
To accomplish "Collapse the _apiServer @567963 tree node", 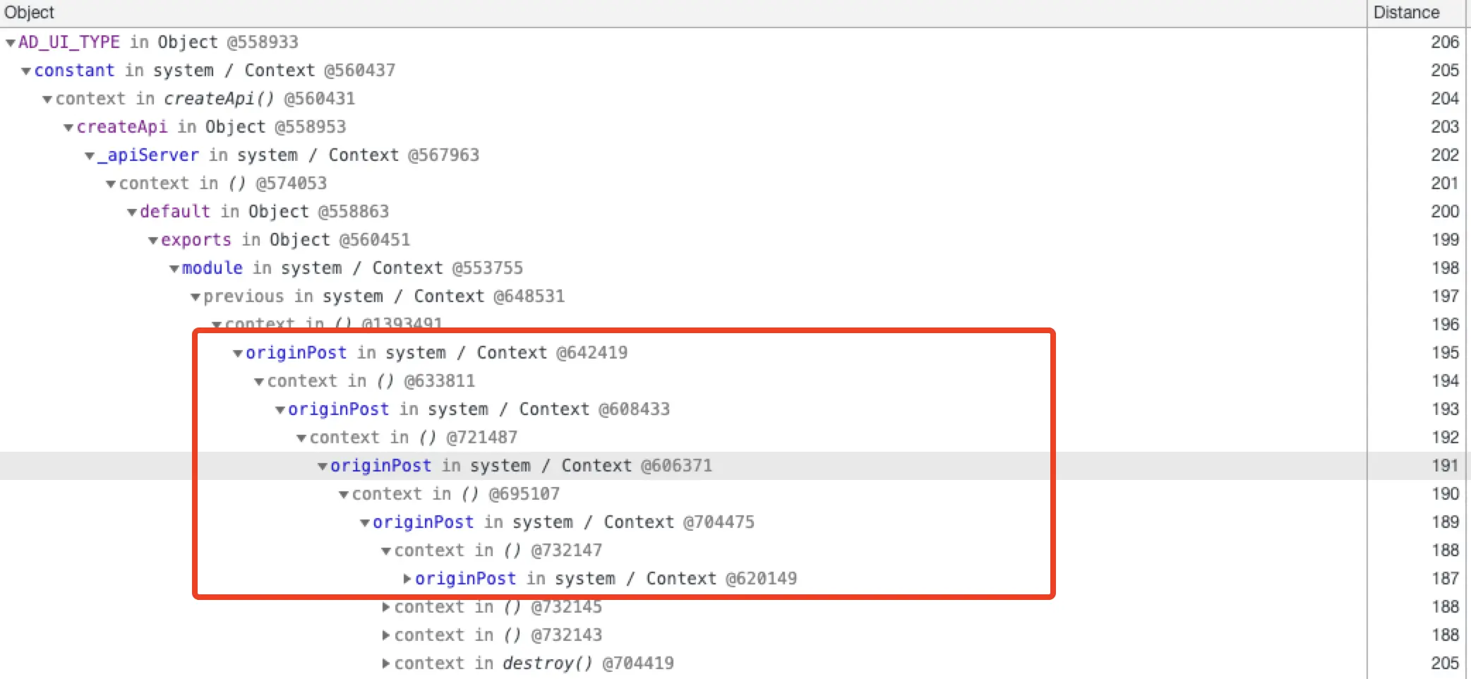I will [x=90, y=156].
